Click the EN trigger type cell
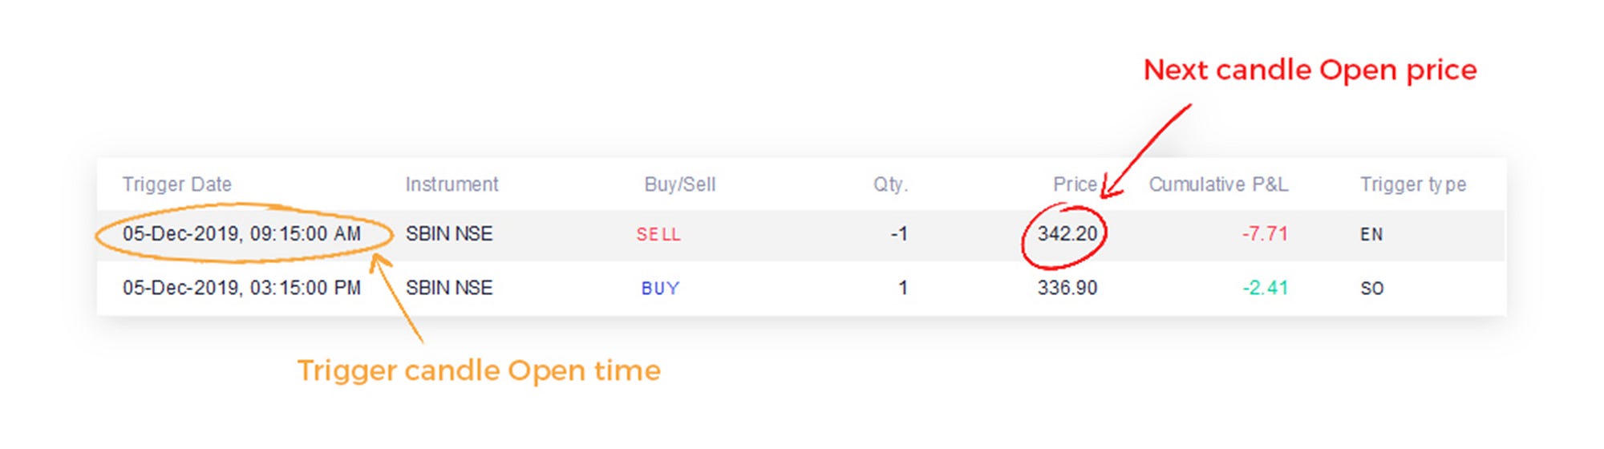The image size is (1604, 449). (1371, 234)
